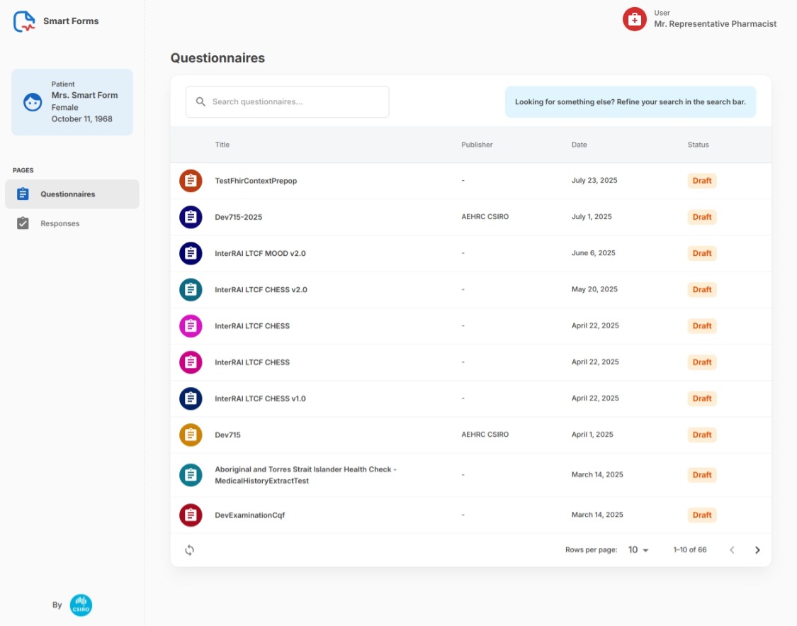Open the Responses page in the sidebar
The width and height of the screenshot is (797, 626).
[x=60, y=223]
